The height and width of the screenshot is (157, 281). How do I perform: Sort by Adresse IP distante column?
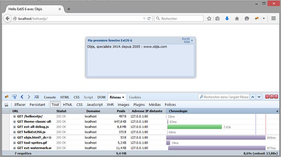[x=147, y=111]
